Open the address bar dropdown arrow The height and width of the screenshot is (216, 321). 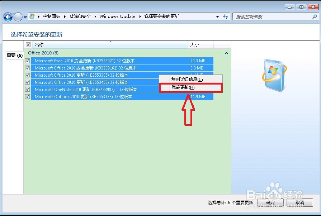click(217, 16)
